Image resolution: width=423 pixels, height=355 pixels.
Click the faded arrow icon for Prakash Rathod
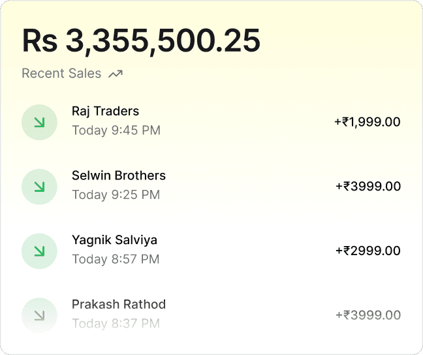click(x=40, y=316)
